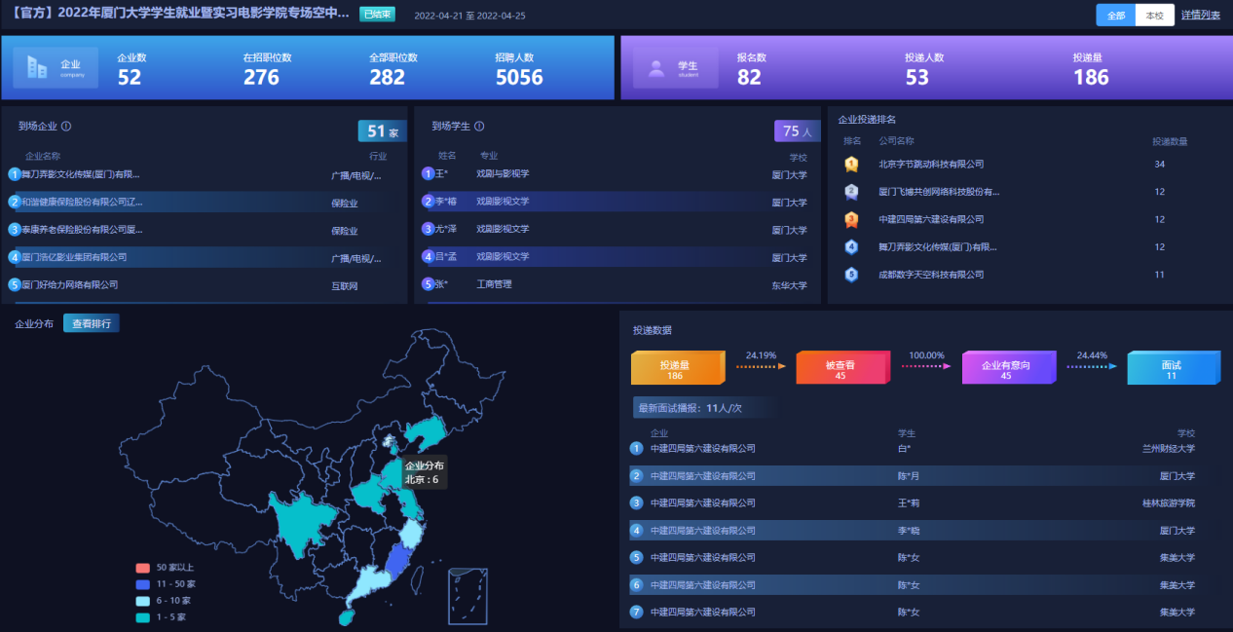Click the rank 2 silver medal icon
Image resolution: width=1233 pixels, height=632 pixels.
coord(851,192)
